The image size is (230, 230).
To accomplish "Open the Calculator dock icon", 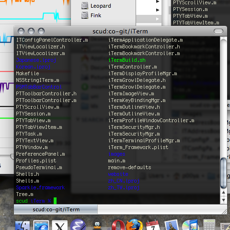I will pyautogui.click(x=209, y=225).
